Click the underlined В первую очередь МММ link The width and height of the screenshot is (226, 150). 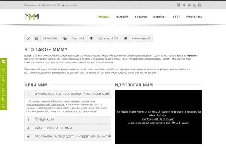[61, 103]
